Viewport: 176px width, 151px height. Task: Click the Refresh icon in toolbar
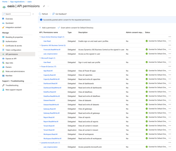(x=40, y=14)
